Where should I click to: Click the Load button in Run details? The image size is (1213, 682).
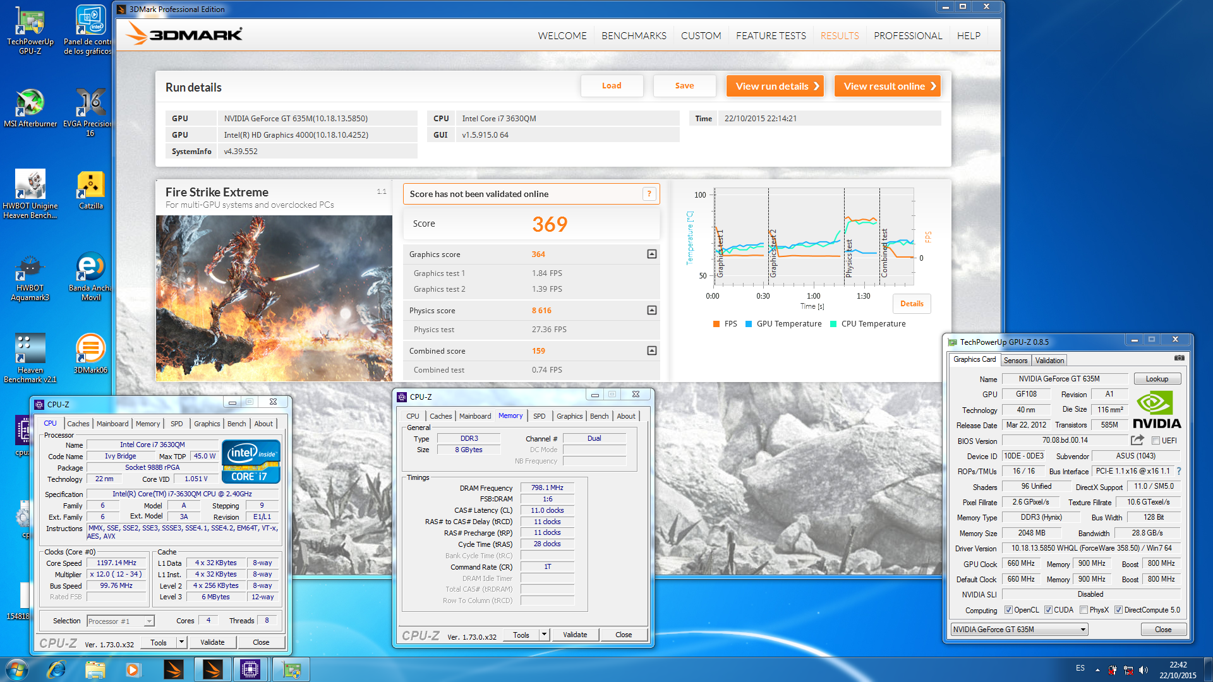[x=612, y=86]
